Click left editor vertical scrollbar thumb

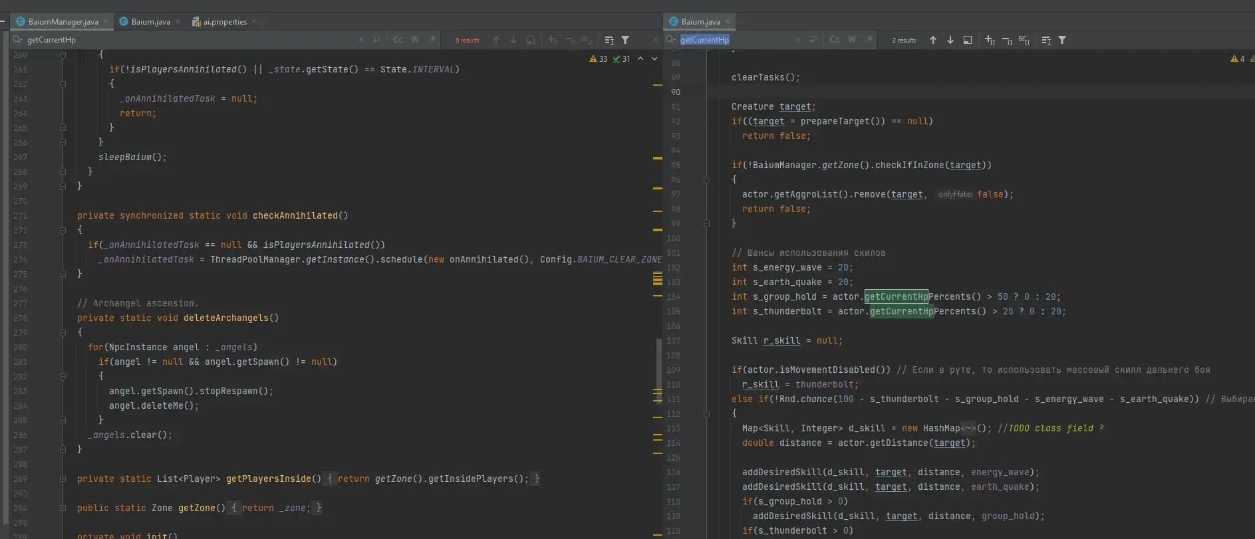tap(659, 370)
